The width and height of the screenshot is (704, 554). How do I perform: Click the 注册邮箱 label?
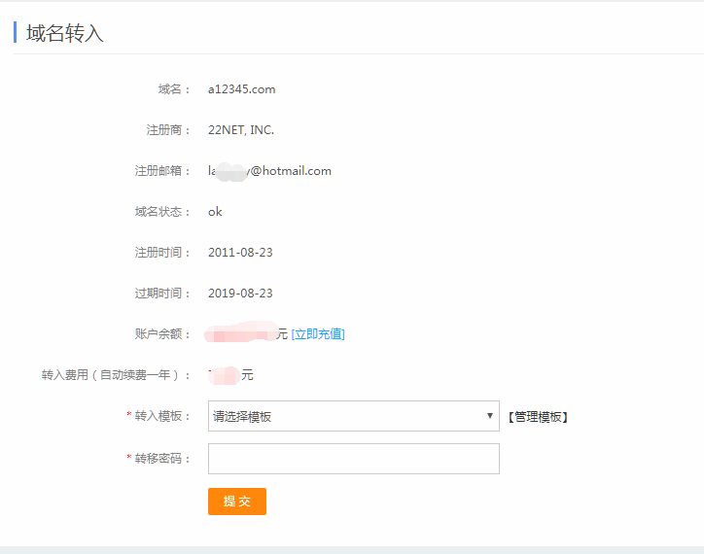[x=161, y=171]
